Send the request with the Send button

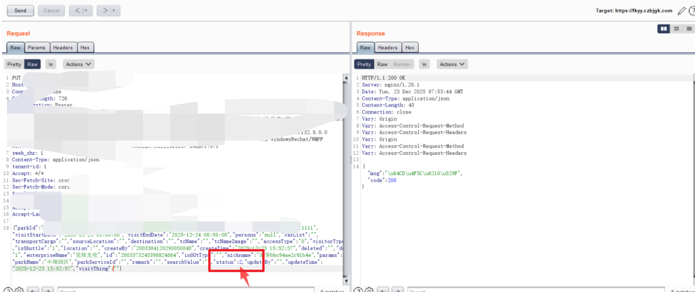(20, 10)
